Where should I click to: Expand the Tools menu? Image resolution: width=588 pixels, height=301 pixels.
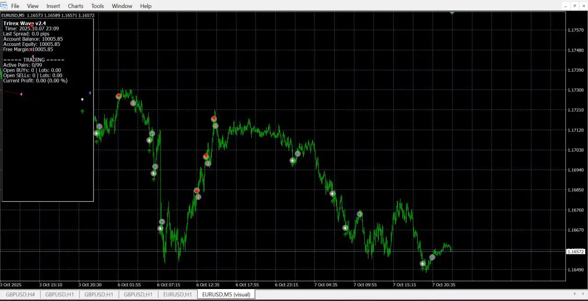[98, 6]
